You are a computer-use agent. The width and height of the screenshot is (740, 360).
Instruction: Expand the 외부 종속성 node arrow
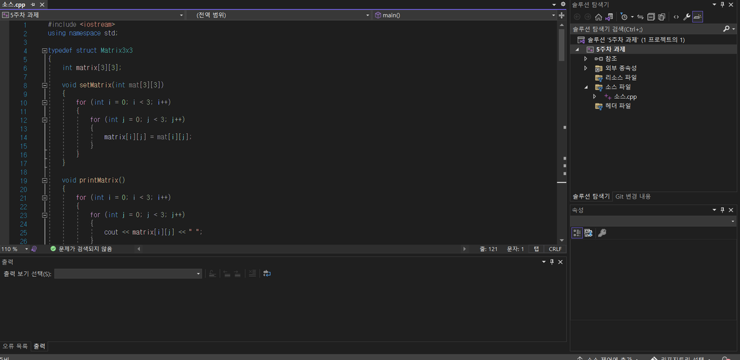tap(586, 68)
